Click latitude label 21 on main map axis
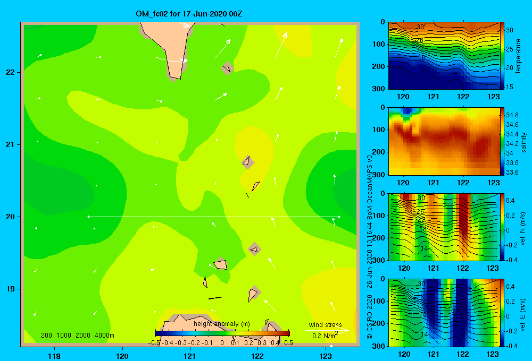The width and height of the screenshot is (532, 361). (x=10, y=144)
